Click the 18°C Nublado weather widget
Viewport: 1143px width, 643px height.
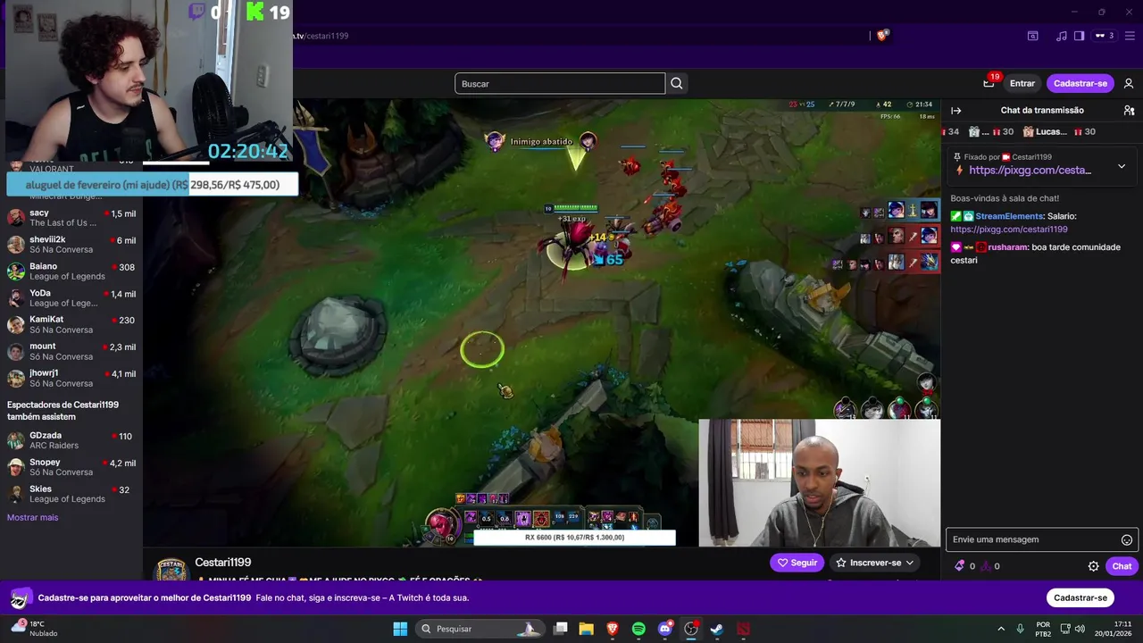(x=33, y=629)
